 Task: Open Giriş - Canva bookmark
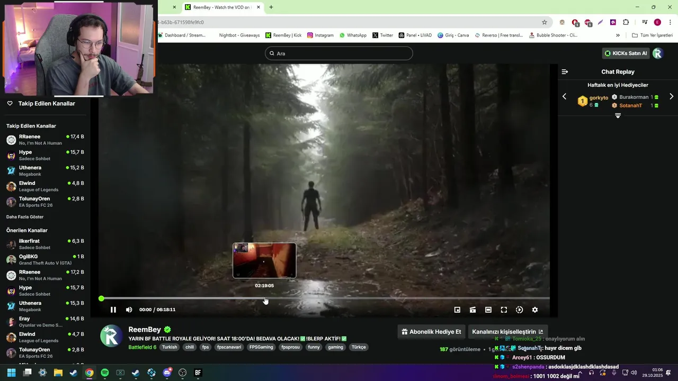tap(453, 35)
